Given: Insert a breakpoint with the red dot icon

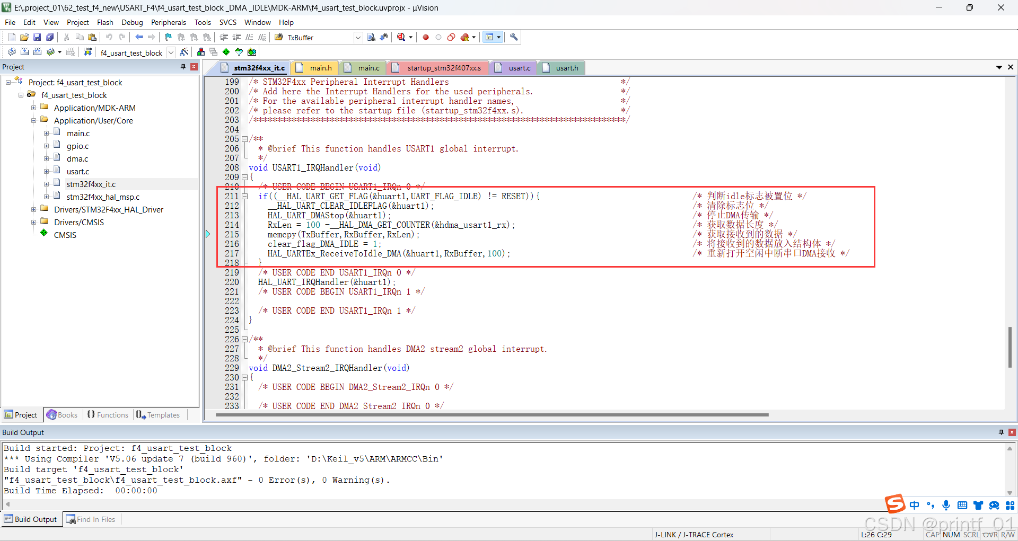Looking at the screenshot, I should [x=426, y=37].
